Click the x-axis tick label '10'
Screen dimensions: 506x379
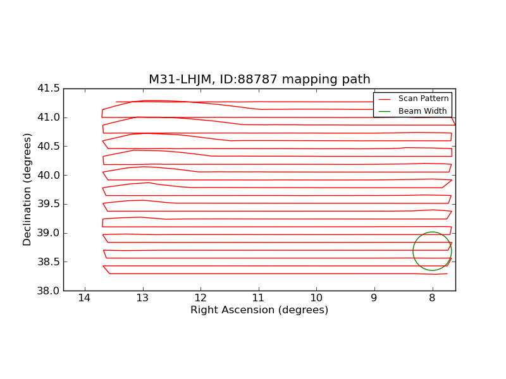pyautogui.click(x=316, y=298)
